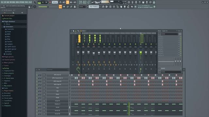Open mixer audio output dropdown at bottom

171,72
